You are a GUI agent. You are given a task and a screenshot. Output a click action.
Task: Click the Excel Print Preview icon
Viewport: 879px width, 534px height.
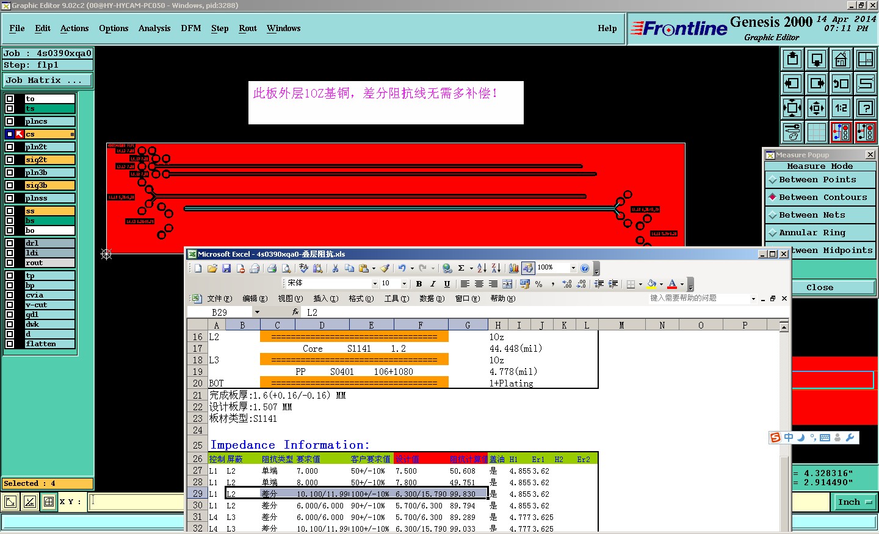pyautogui.click(x=286, y=268)
